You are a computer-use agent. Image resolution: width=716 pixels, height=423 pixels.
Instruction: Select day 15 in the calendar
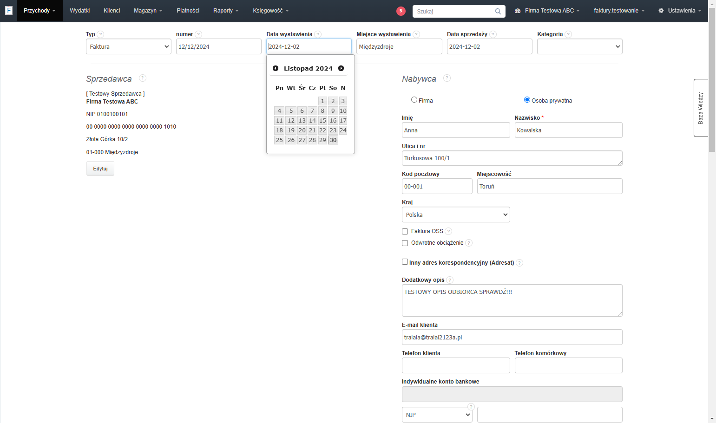coord(322,121)
